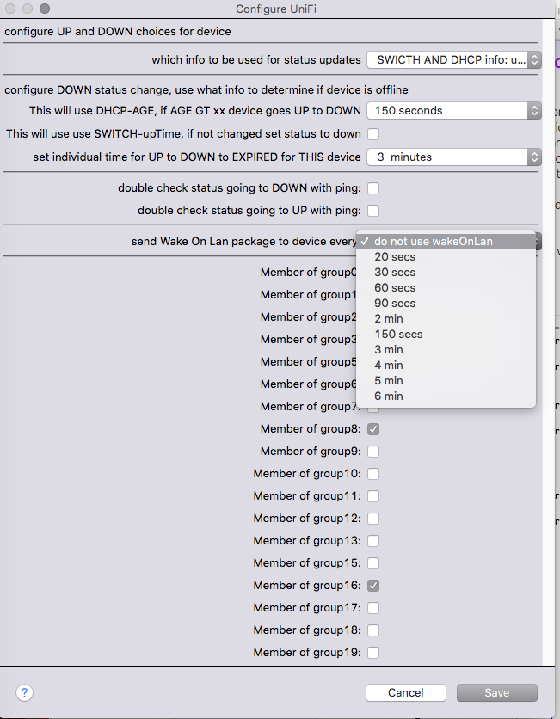
Task: Uncheck Member of group16 checkbox
Action: click(x=373, y=586)
